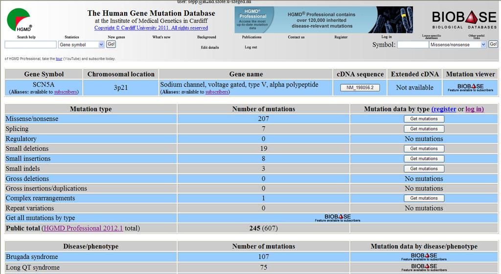Screen dimensions: 501x274
Task: Click BIOBASE icon in Brugada syndrome row
Action: [x=424, y=257]
